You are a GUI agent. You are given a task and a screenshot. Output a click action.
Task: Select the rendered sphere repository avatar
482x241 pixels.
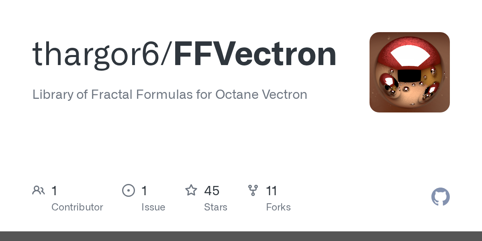[410, 72]
